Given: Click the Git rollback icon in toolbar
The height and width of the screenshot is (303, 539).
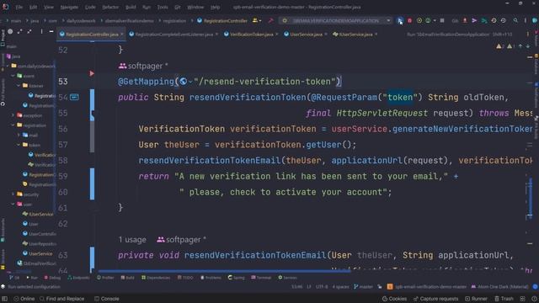Looking at the screenshot, I should pyautogui.click(x=504, y=20).
